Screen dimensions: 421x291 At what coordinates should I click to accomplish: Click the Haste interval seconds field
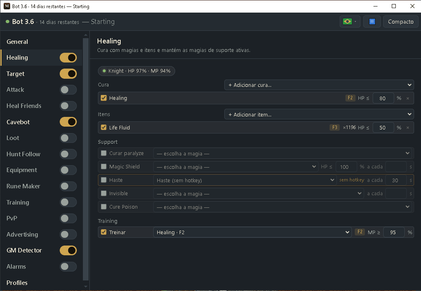coord(395,180)
